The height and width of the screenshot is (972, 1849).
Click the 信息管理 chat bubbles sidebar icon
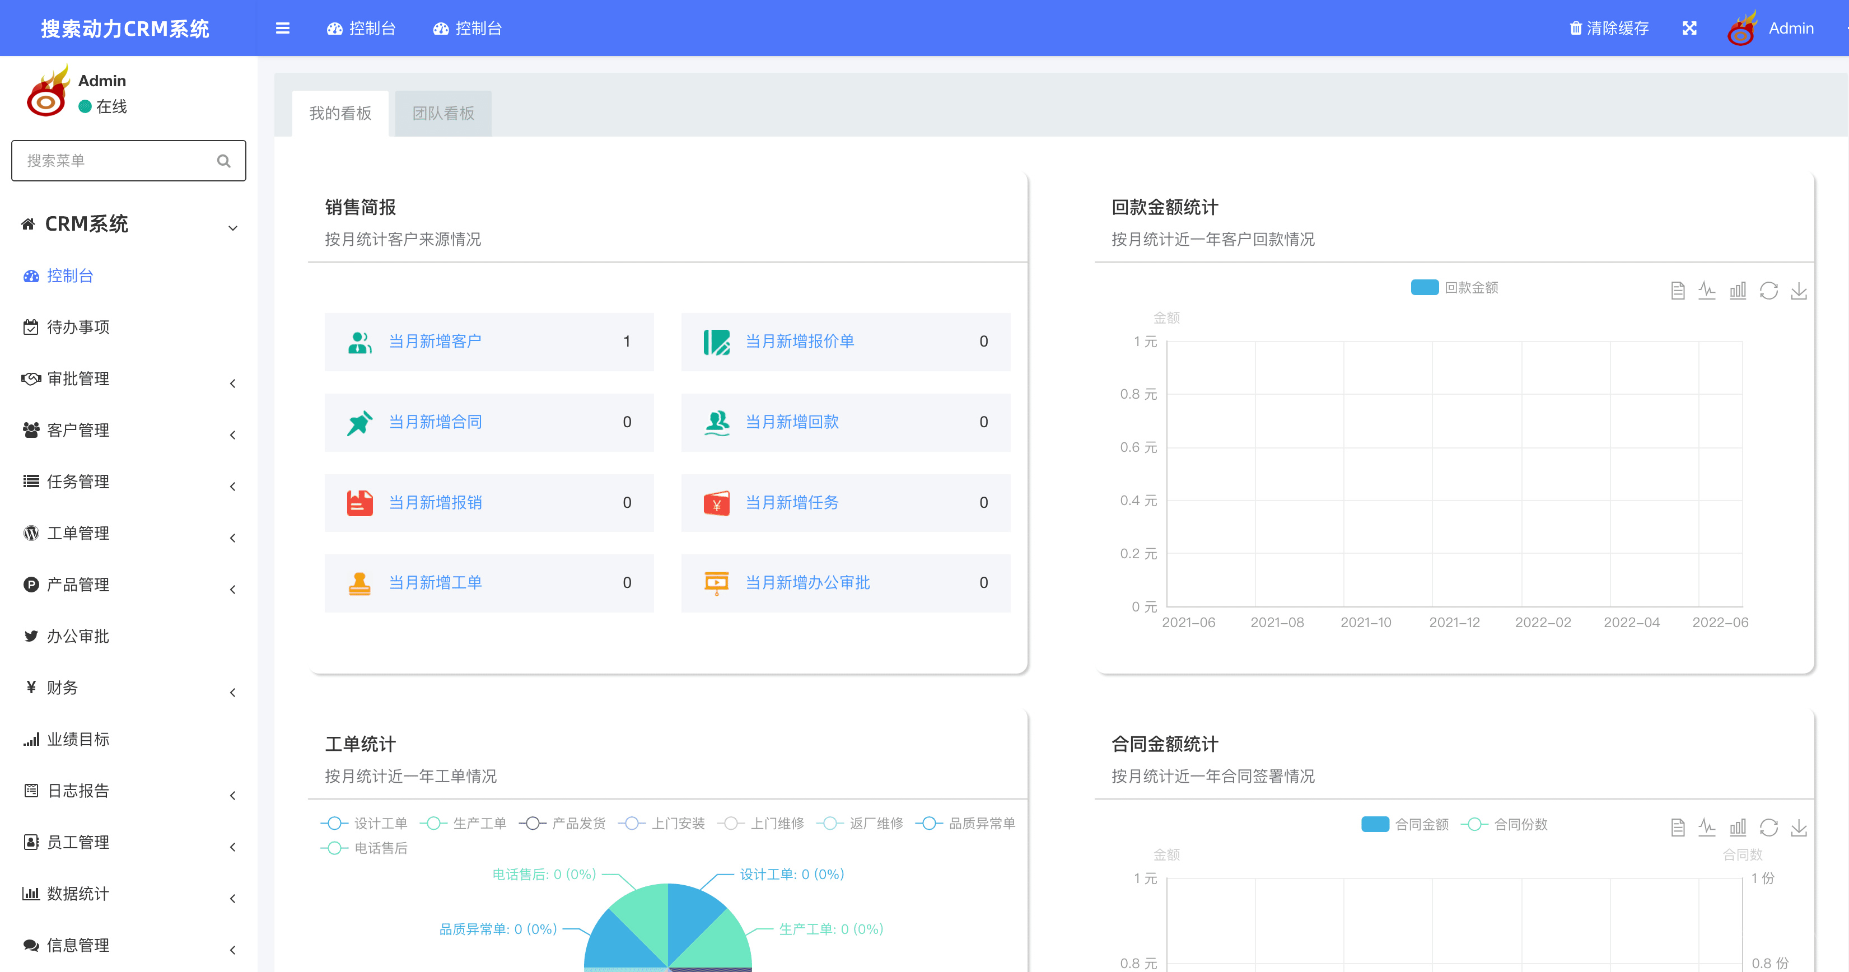pyautogui.click(x=30, y=946)
